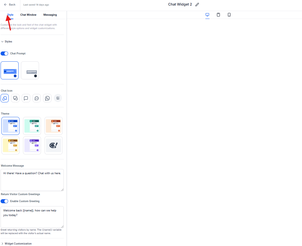
Task: Open the custom palette theme option
Action: click(54, 145)
